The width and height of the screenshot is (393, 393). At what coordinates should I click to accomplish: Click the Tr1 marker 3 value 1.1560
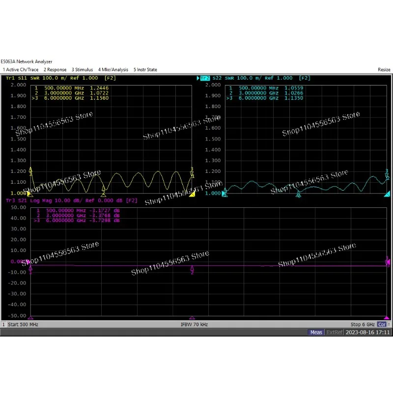pos(99,98)
